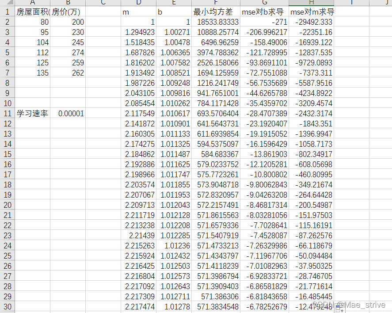Click the cell showing 571.386306
Image resolution: width=392 pixels, height=313 pixels.
click(216, 297)
